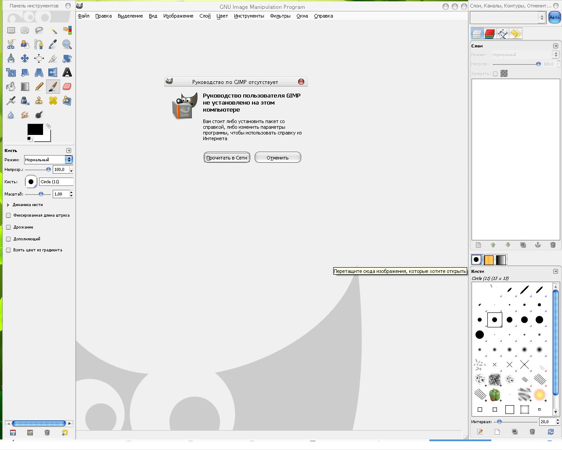Viewport: 562px width, 450px height.
Task: Click the 'Интервал' value stepper arrows
Action: (558, 421)
